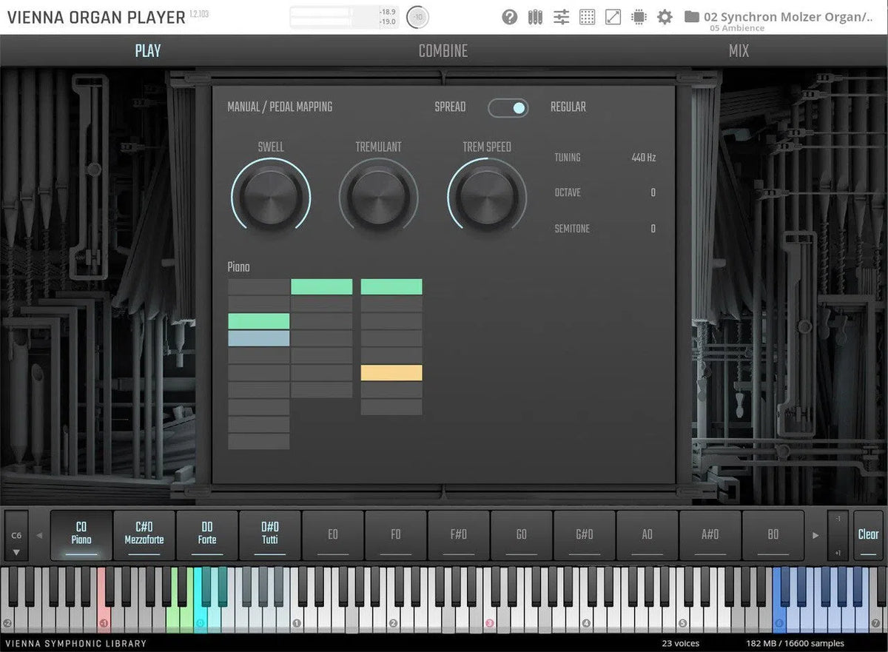Open the 02 Synchron Molzer Organ preset selector
Screen dimensions: 888x652
pyautogui.click(x=787, y=16)
